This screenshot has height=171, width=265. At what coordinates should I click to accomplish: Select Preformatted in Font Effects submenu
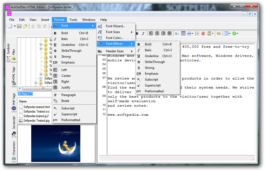tap(157, 91)
